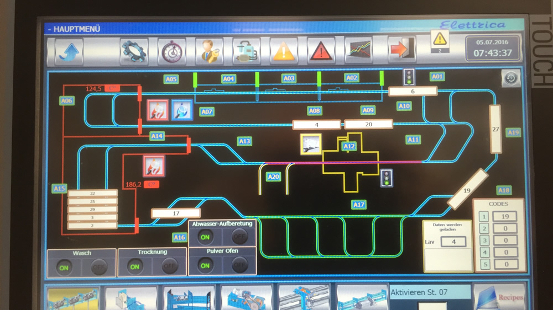The height and width of the screenshot is (310, 553).
Task: Select station label A17
Action: (359, 205)
